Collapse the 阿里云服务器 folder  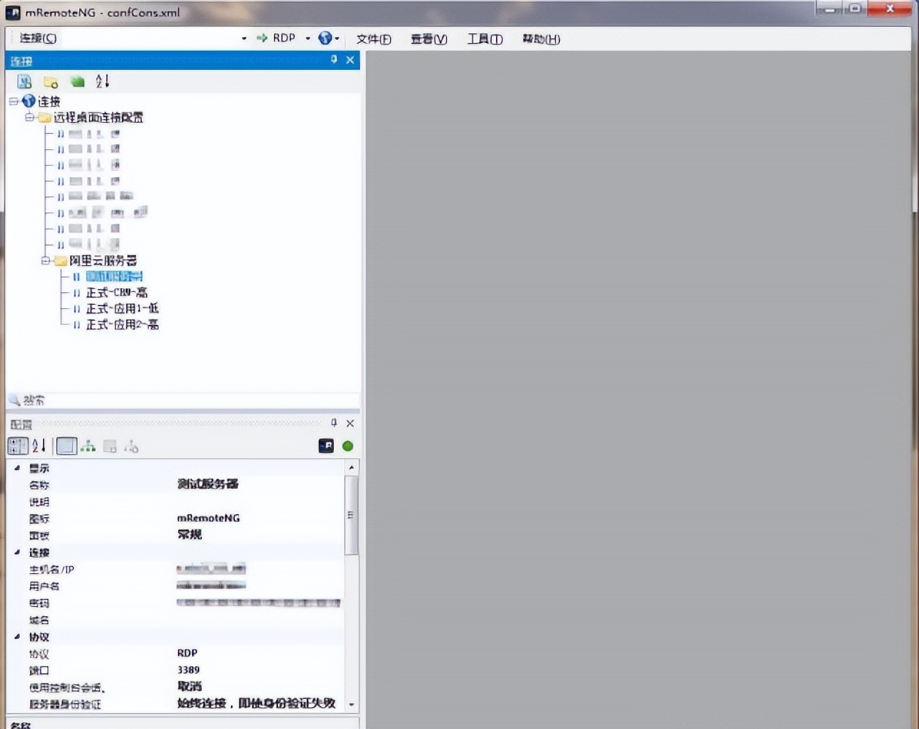[45, 261]
